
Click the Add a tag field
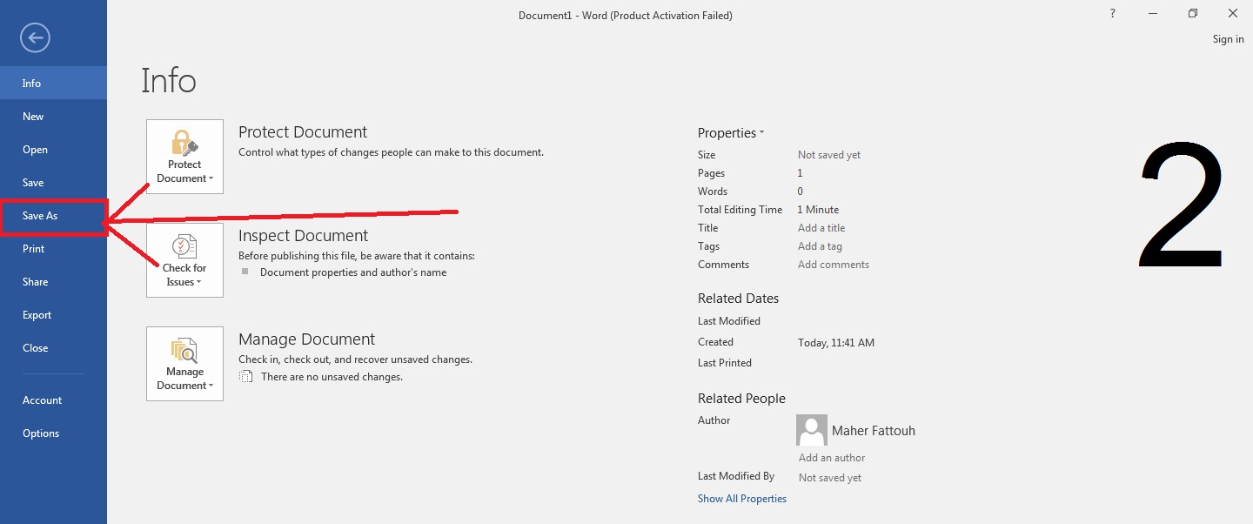[820, 246]
